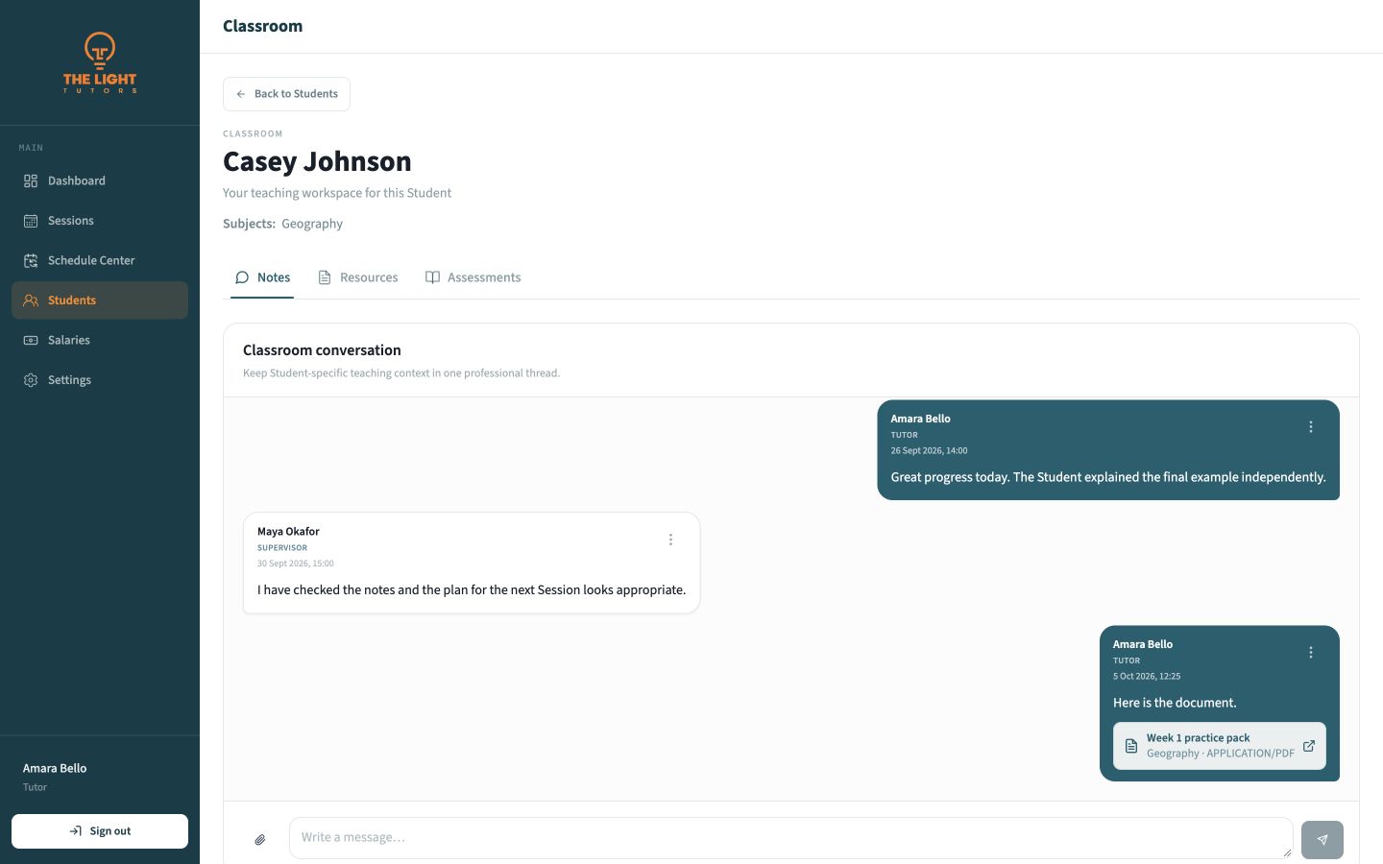The width and height of the screenshot is (1383, 864).
Task: Click the Assessments book icon
Action: coord(432,277)
